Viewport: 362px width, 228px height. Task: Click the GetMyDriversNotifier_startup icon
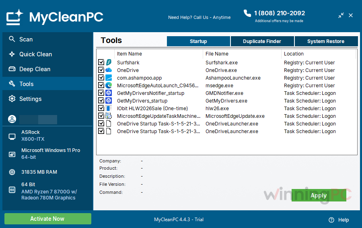(x=109, y=93)
